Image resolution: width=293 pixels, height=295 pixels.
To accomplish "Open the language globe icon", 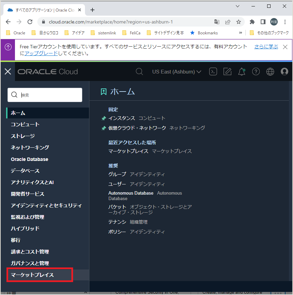I will [x=270, y=72].
